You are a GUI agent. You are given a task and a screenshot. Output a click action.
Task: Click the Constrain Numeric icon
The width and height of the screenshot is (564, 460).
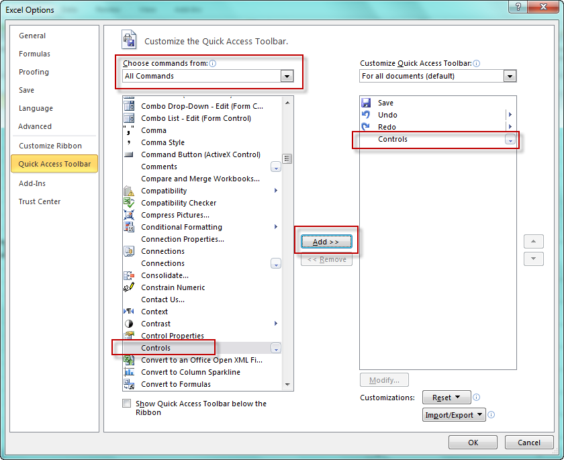tap(129, 287)
